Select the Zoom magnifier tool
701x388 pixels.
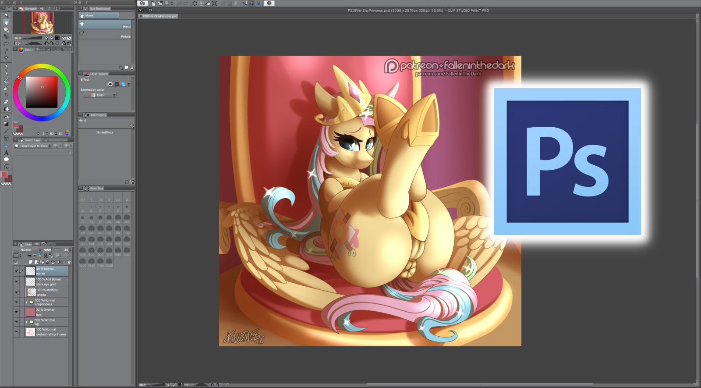tap(6, 15)
